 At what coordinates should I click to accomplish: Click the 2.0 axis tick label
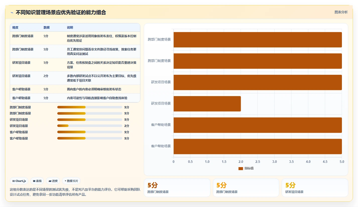point(241,162)
